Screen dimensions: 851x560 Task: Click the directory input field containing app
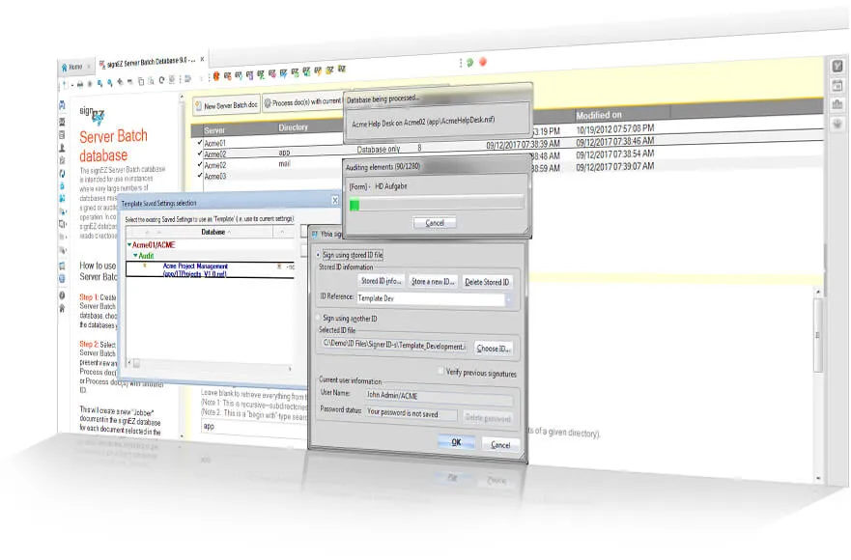point(254,427)
